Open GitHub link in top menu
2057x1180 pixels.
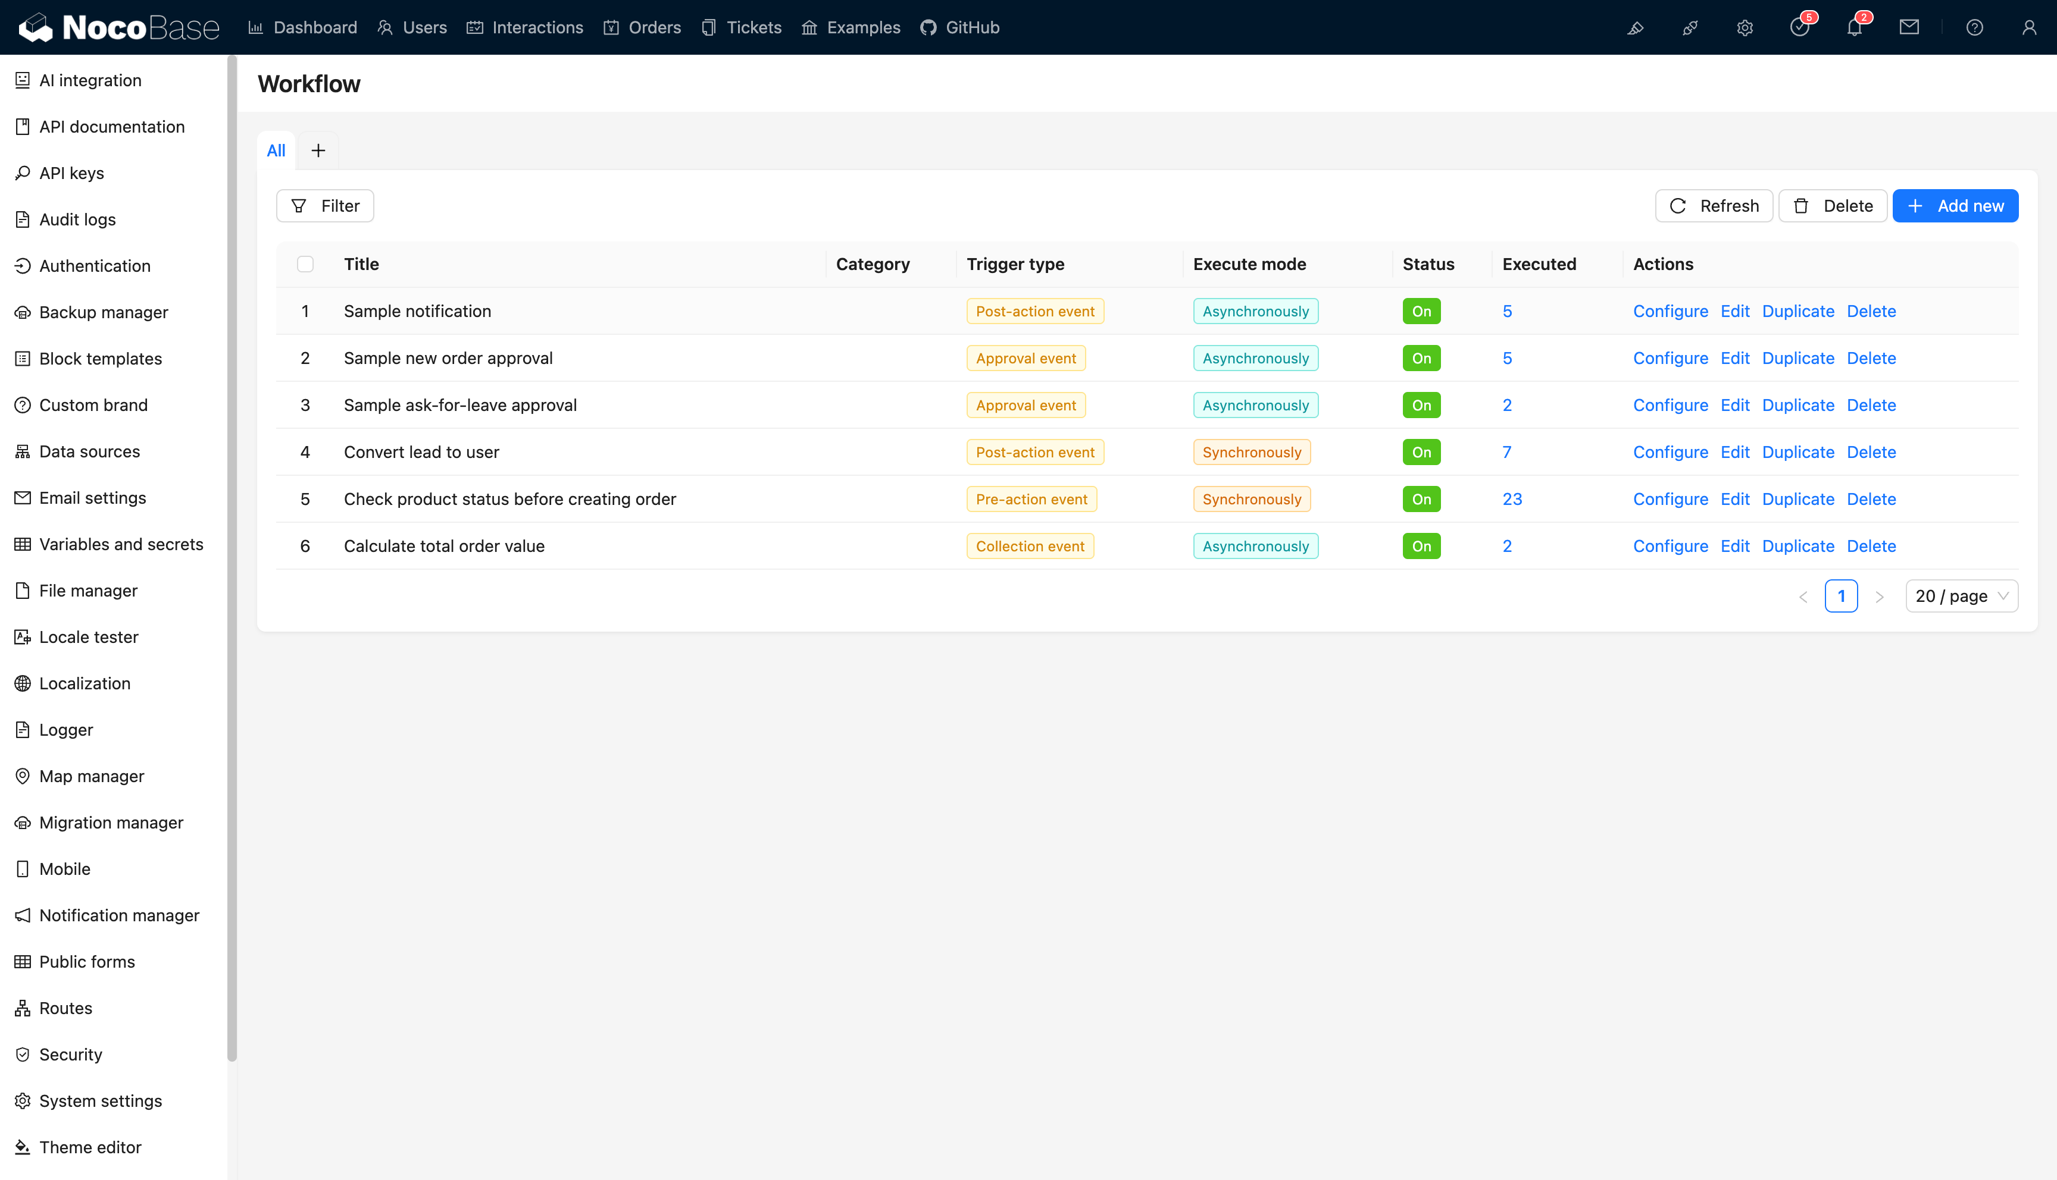point(960,27)
